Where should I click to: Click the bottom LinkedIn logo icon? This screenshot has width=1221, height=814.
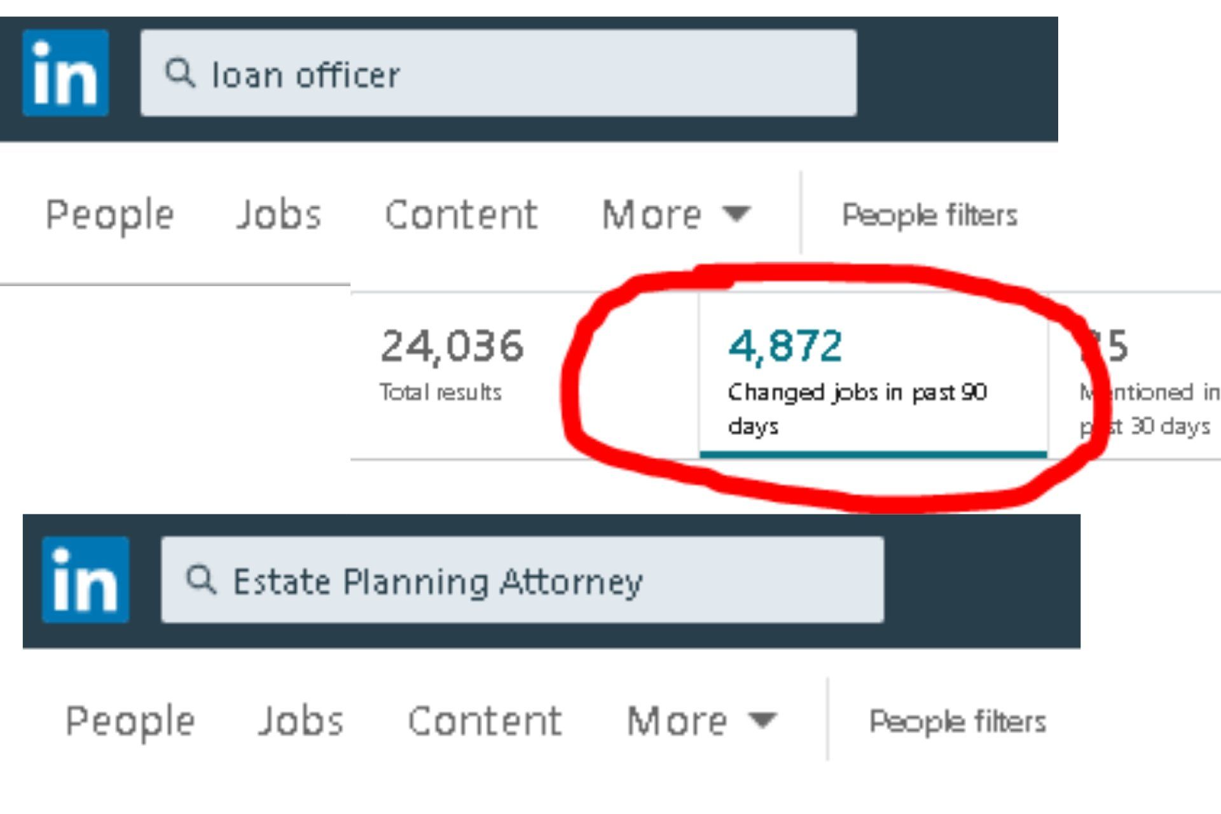coord(86,579)
